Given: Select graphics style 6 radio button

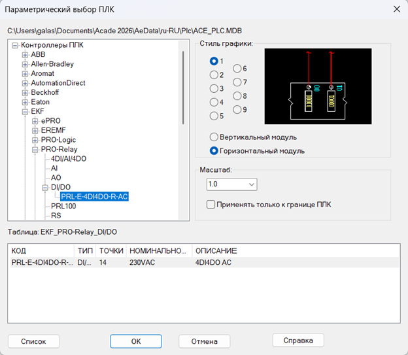Looking at the screenshot, I should click(x=237, y=69).
